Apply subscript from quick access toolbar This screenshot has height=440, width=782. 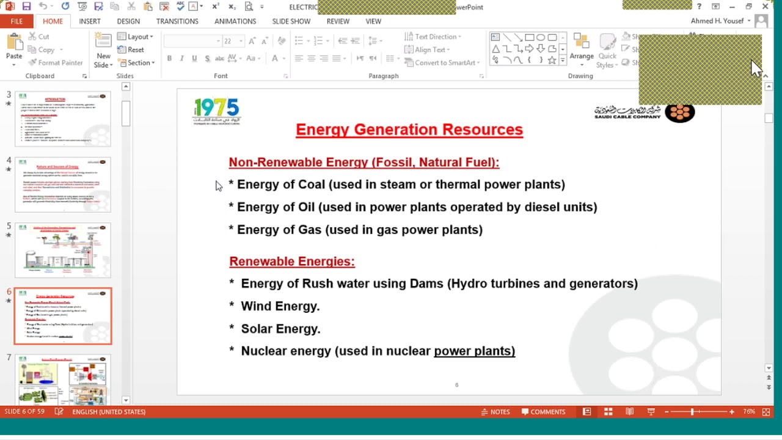[x=232, y=7]
